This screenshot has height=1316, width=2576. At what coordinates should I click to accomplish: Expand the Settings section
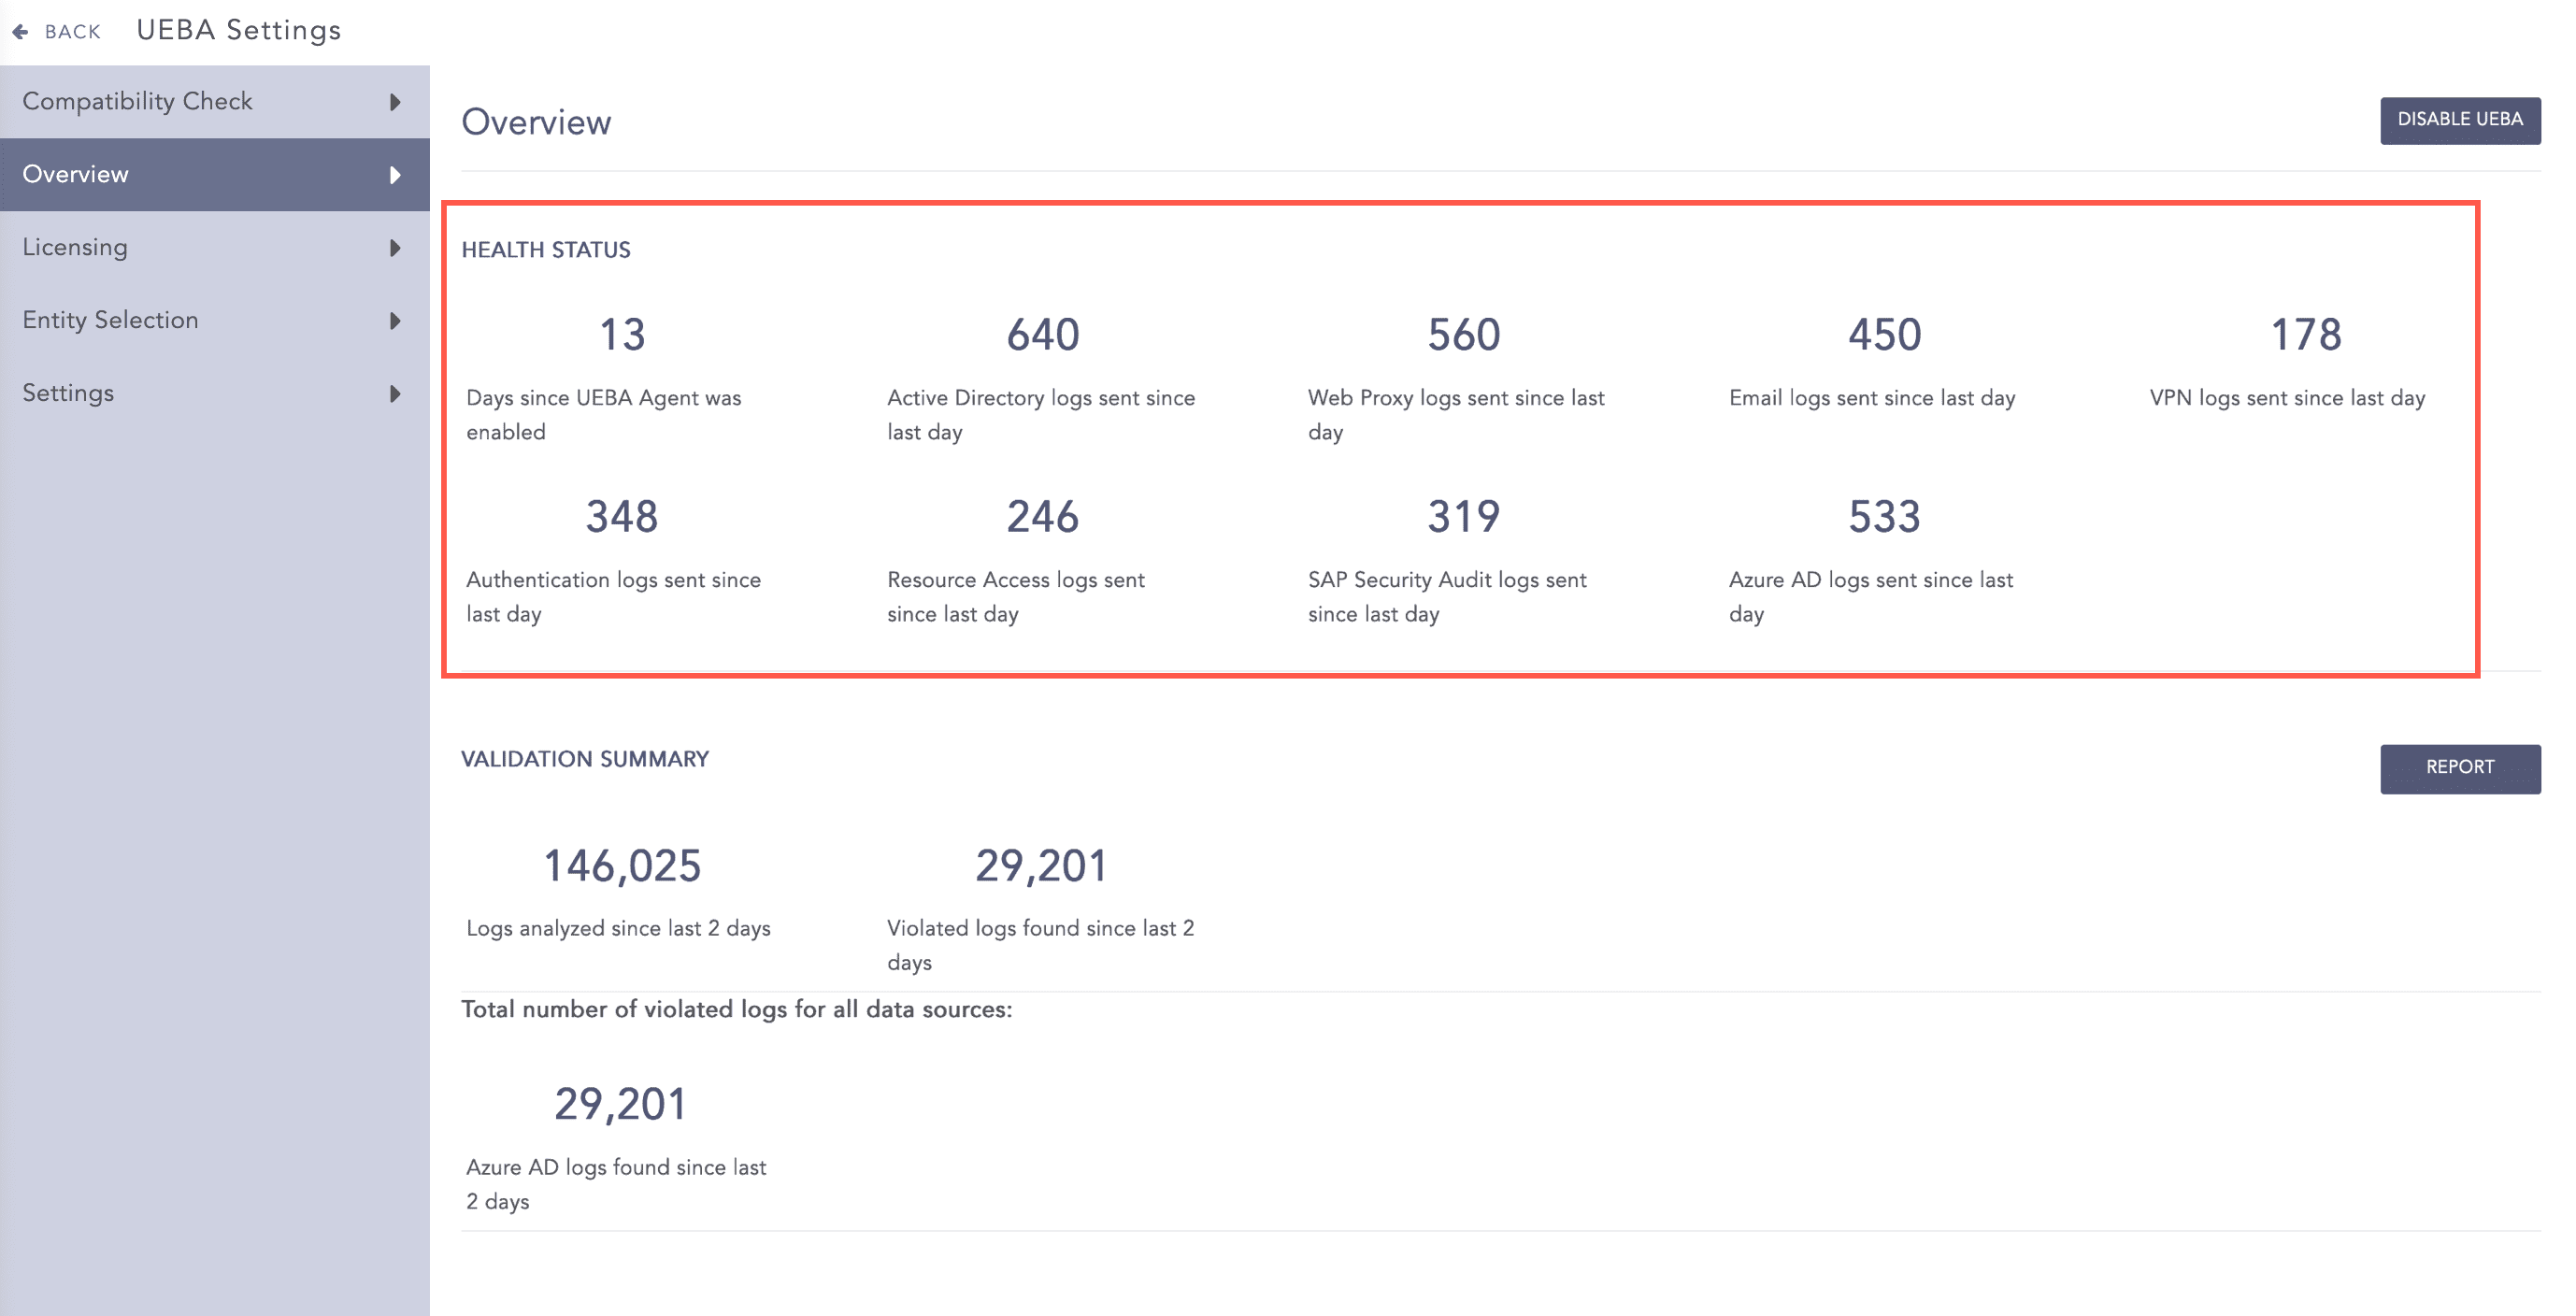[68, 393]
